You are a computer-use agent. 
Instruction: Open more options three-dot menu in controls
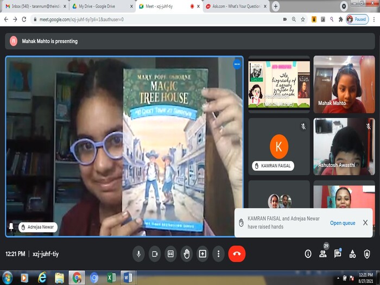click(x=219, y=254)
